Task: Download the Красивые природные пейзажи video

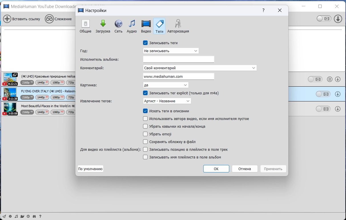Action: [338, 79]
